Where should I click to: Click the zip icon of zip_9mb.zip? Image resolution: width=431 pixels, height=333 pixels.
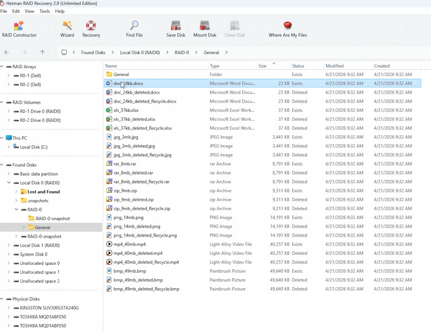point(109,191)
